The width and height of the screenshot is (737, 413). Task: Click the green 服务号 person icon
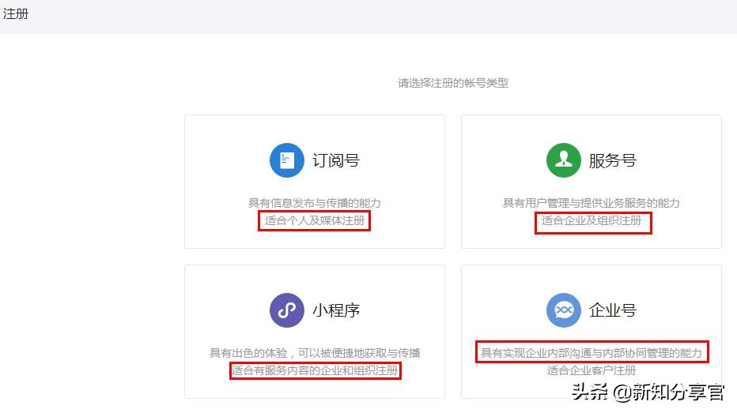click(x=564, y=160)
